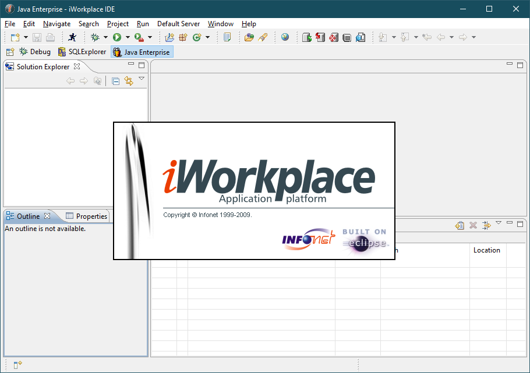Click the Next Annotation down-arrow icon
The height and width of the screenshot is (373, 530).
click(383, 37)
